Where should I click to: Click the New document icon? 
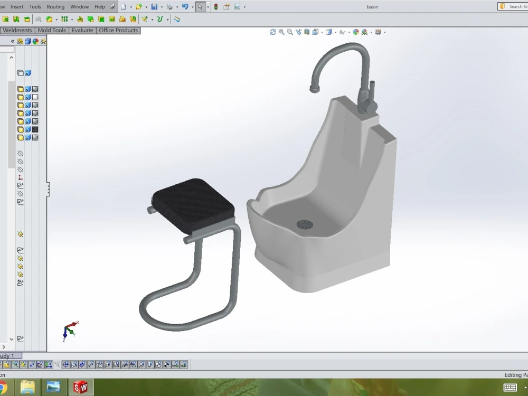click(x=124, y=7)
